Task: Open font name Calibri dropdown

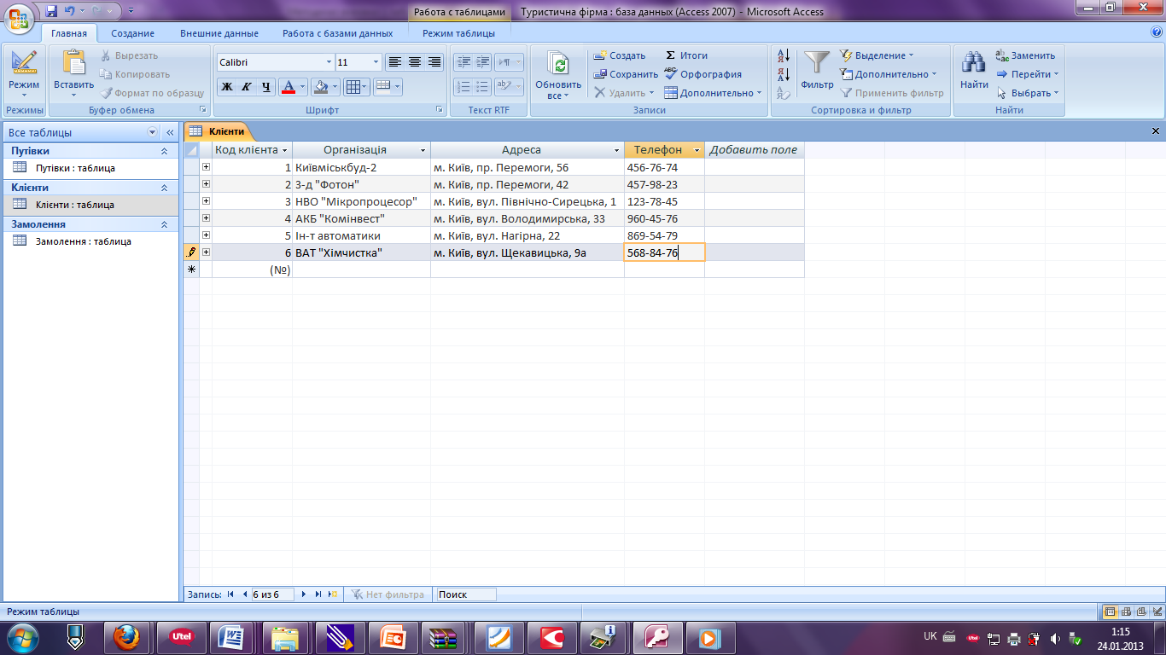Action: tap(329, 62)
